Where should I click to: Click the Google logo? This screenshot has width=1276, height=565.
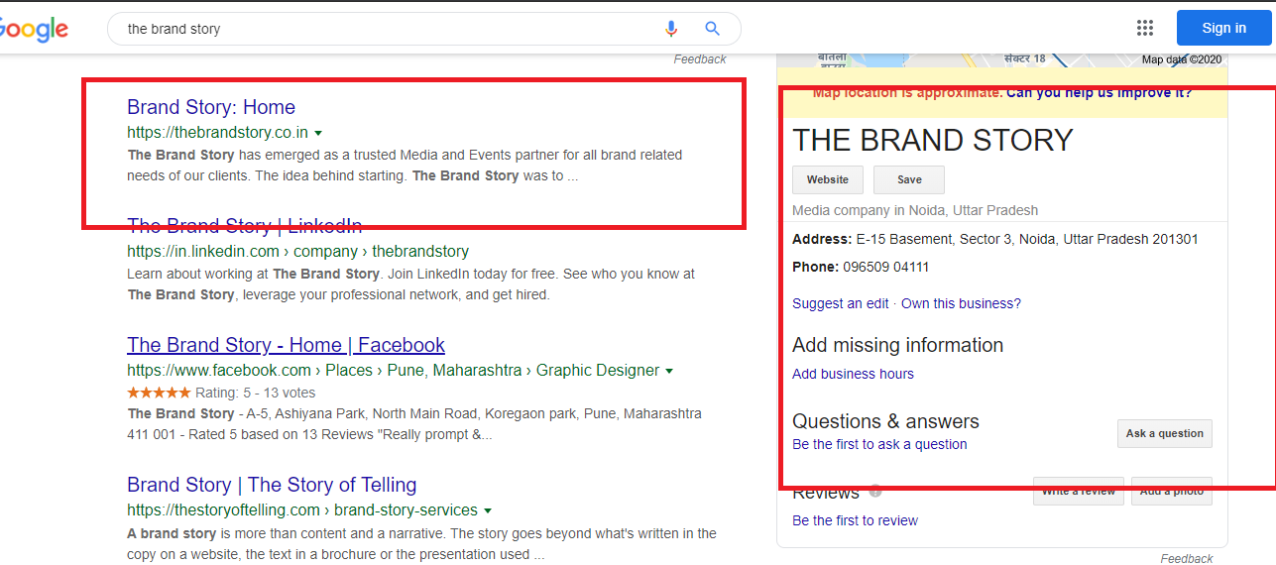click(35, 29)
